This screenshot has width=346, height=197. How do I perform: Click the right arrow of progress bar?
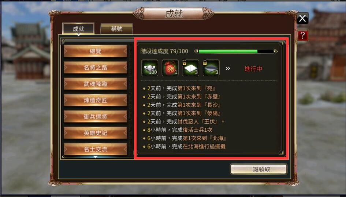[276, 51]
